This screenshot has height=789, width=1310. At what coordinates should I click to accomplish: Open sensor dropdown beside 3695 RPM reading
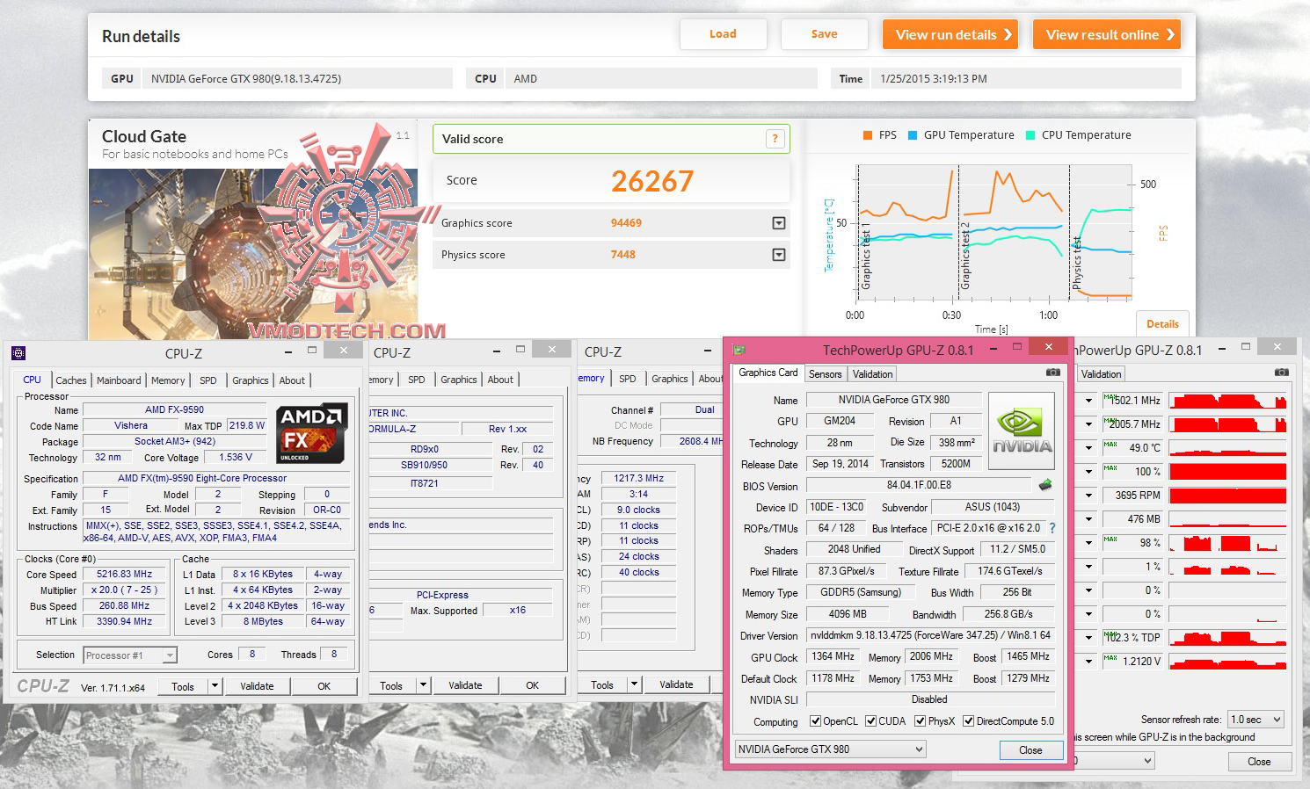pos(1088,496)
